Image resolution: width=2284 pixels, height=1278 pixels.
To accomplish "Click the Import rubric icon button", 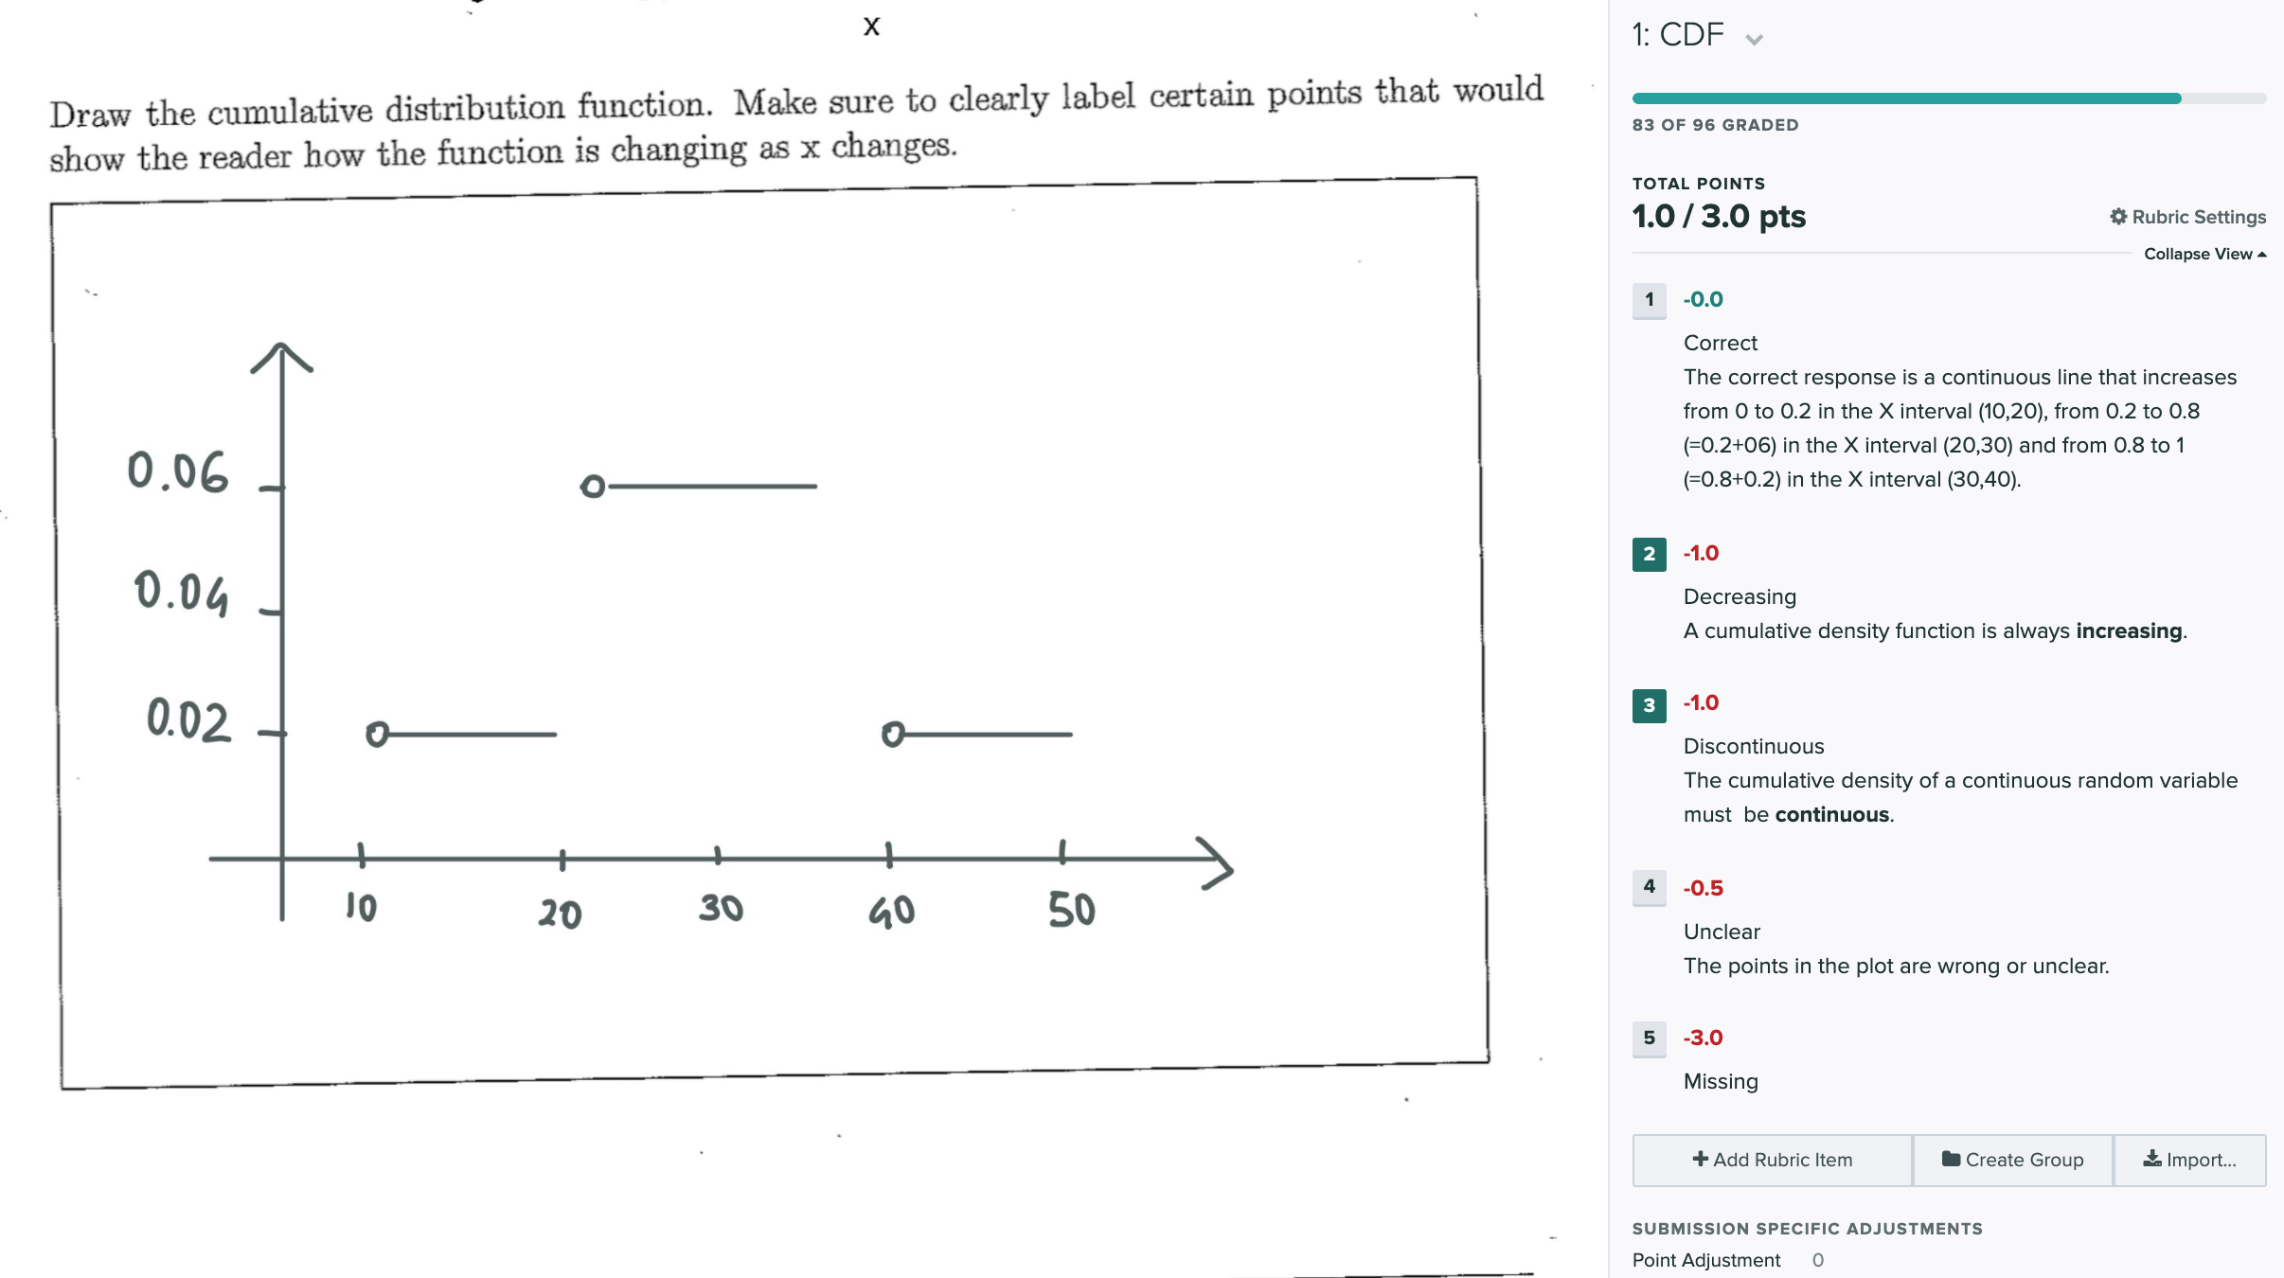I will (2188, 1159).
